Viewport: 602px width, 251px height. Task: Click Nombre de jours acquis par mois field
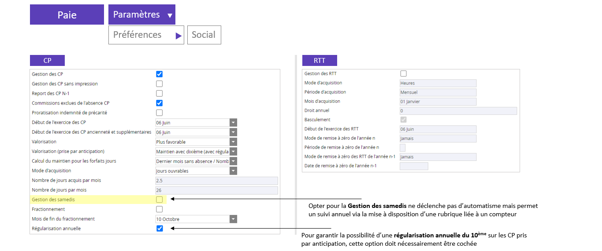tap(216, 181)
